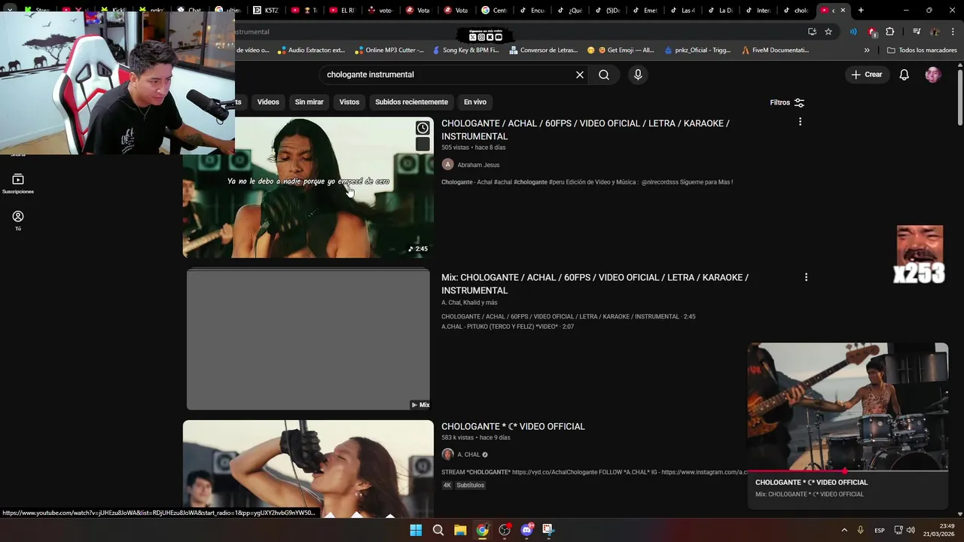Switch to the Centr Google tab
This screenshot has width=964, height=542.
495,11
